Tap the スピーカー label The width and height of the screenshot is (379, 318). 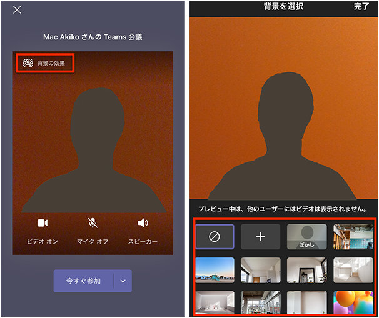(143, 241)
